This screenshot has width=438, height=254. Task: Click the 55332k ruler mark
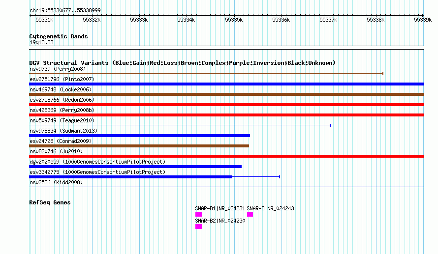(x=92, y=20)
